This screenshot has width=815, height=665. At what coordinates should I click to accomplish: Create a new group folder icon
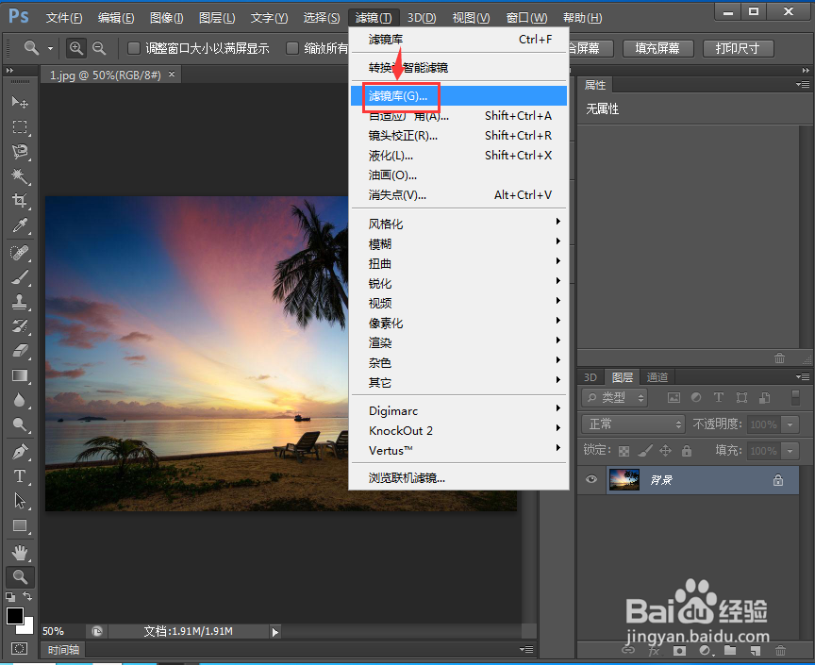tap(730, 651)
